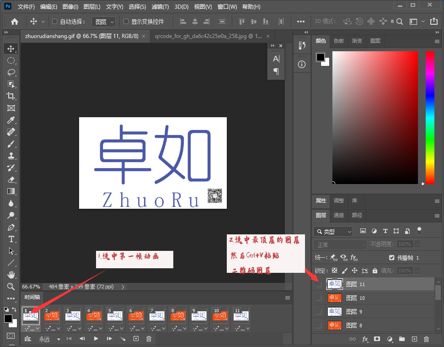This screenshot has width=444, height=347.
Task: Toggle visibility of 图层 11
Action: 318,284
